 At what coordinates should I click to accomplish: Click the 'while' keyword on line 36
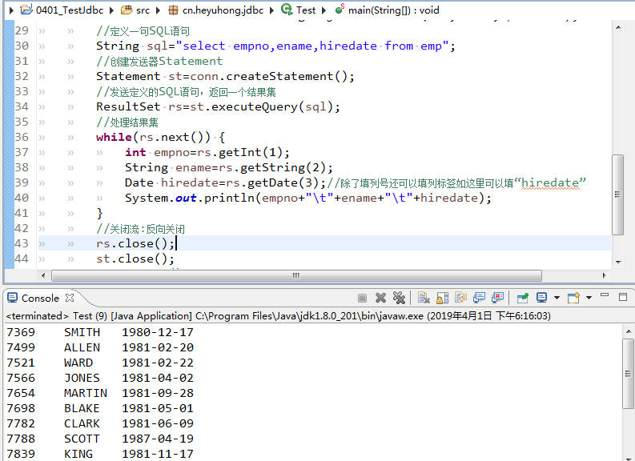(115, 137)
